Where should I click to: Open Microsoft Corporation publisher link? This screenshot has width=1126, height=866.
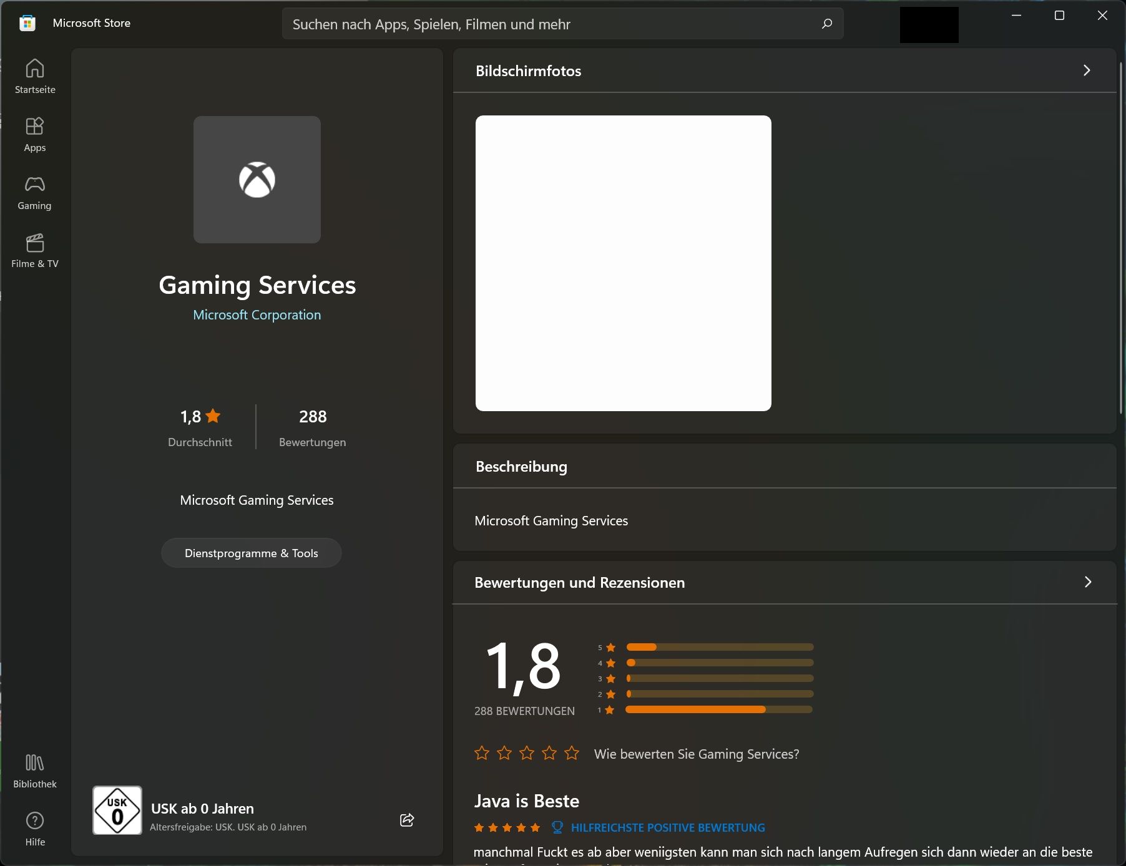(257, 315)
